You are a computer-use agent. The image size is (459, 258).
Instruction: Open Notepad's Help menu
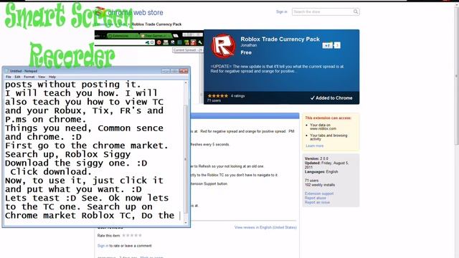[52, 77]
